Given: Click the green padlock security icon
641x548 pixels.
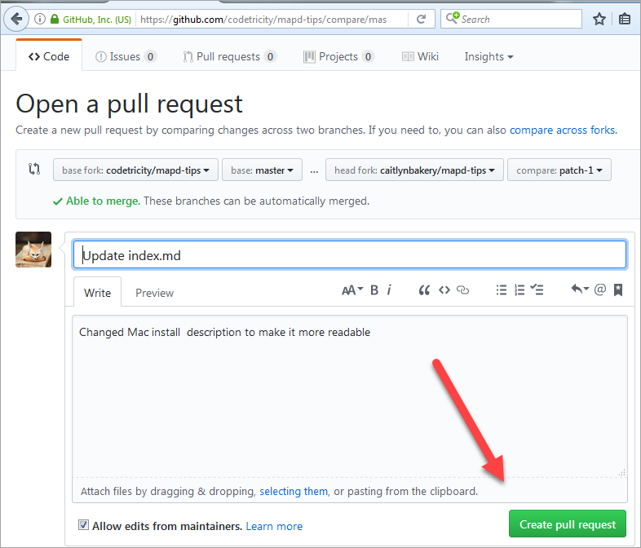Looking at the screenshot, I should 55,19.
